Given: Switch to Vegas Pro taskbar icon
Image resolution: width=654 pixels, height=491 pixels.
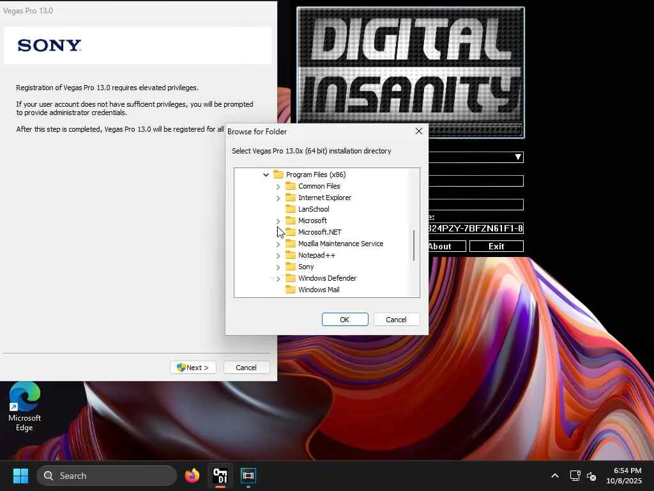Looking at the screenshot, I should click(248, 476).
